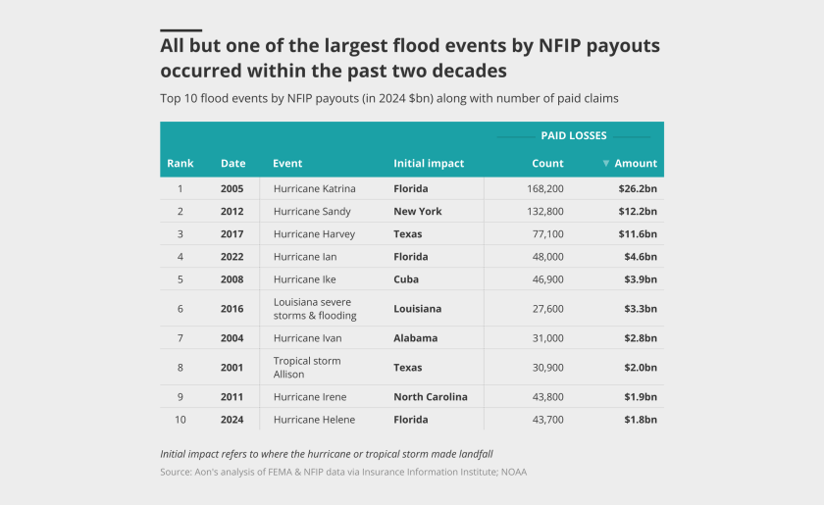Viewport: 824px width, 505px height.
Task: Click the italic initial impact footnote
Action: click(x=327, y=454)
